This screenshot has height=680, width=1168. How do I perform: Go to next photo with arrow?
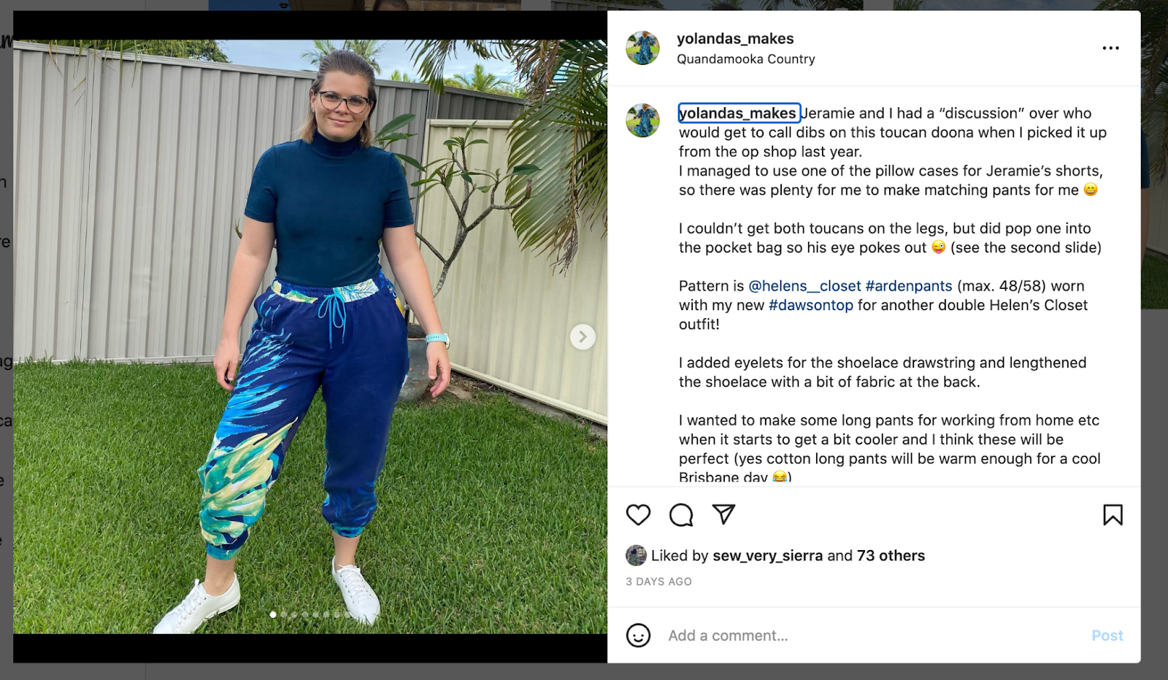tap(583, 337)
